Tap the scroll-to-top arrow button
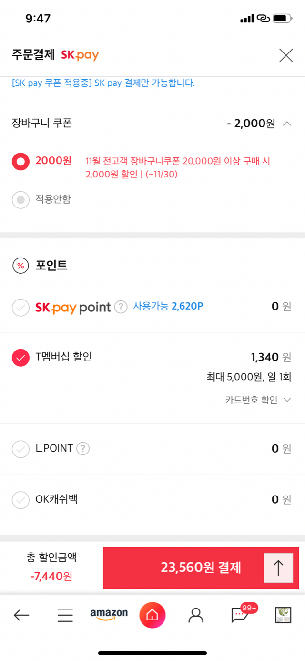Viewport: 305px width, 661px height. [278, 568]
